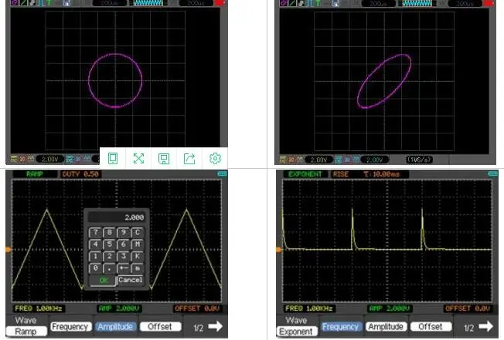Viewport: 504px width, 340px height.
Task: Click FREQ 1.000KHz readout on Ramp screen
Action: click(x=38, y=308)
